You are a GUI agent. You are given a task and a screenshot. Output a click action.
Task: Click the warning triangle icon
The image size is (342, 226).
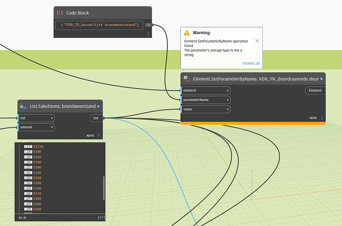tap(187, 33)
